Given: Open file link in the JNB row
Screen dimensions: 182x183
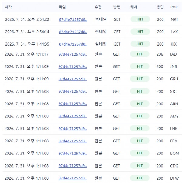Looking at the screenshot, I should pos(72,67).
